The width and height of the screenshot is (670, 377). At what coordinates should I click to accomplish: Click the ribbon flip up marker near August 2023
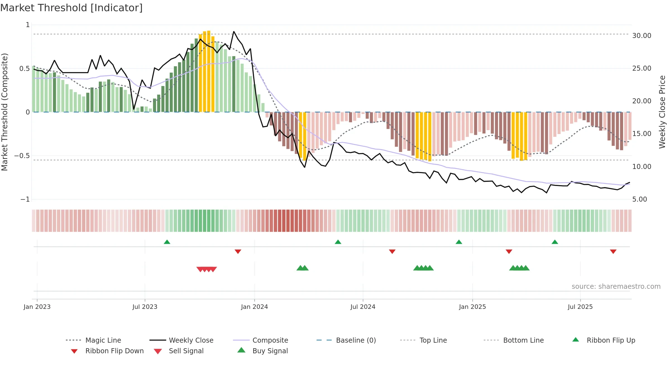coord(167,242)
